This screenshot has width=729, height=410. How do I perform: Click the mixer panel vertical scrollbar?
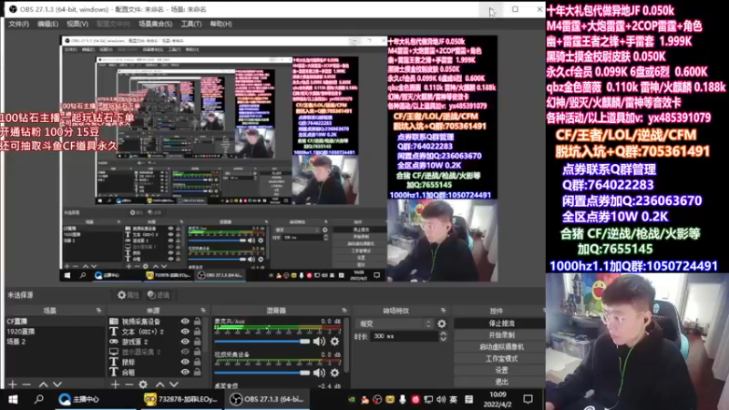(x=346, y=346)
